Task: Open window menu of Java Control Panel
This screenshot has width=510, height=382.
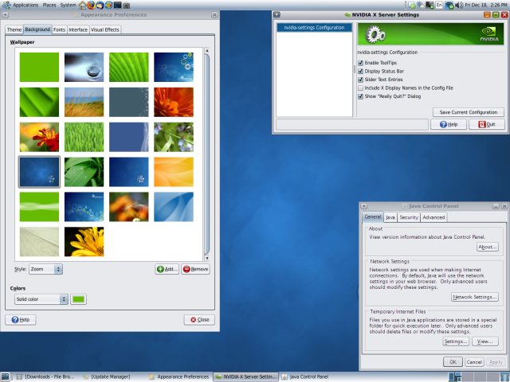Action: point(364,206)
